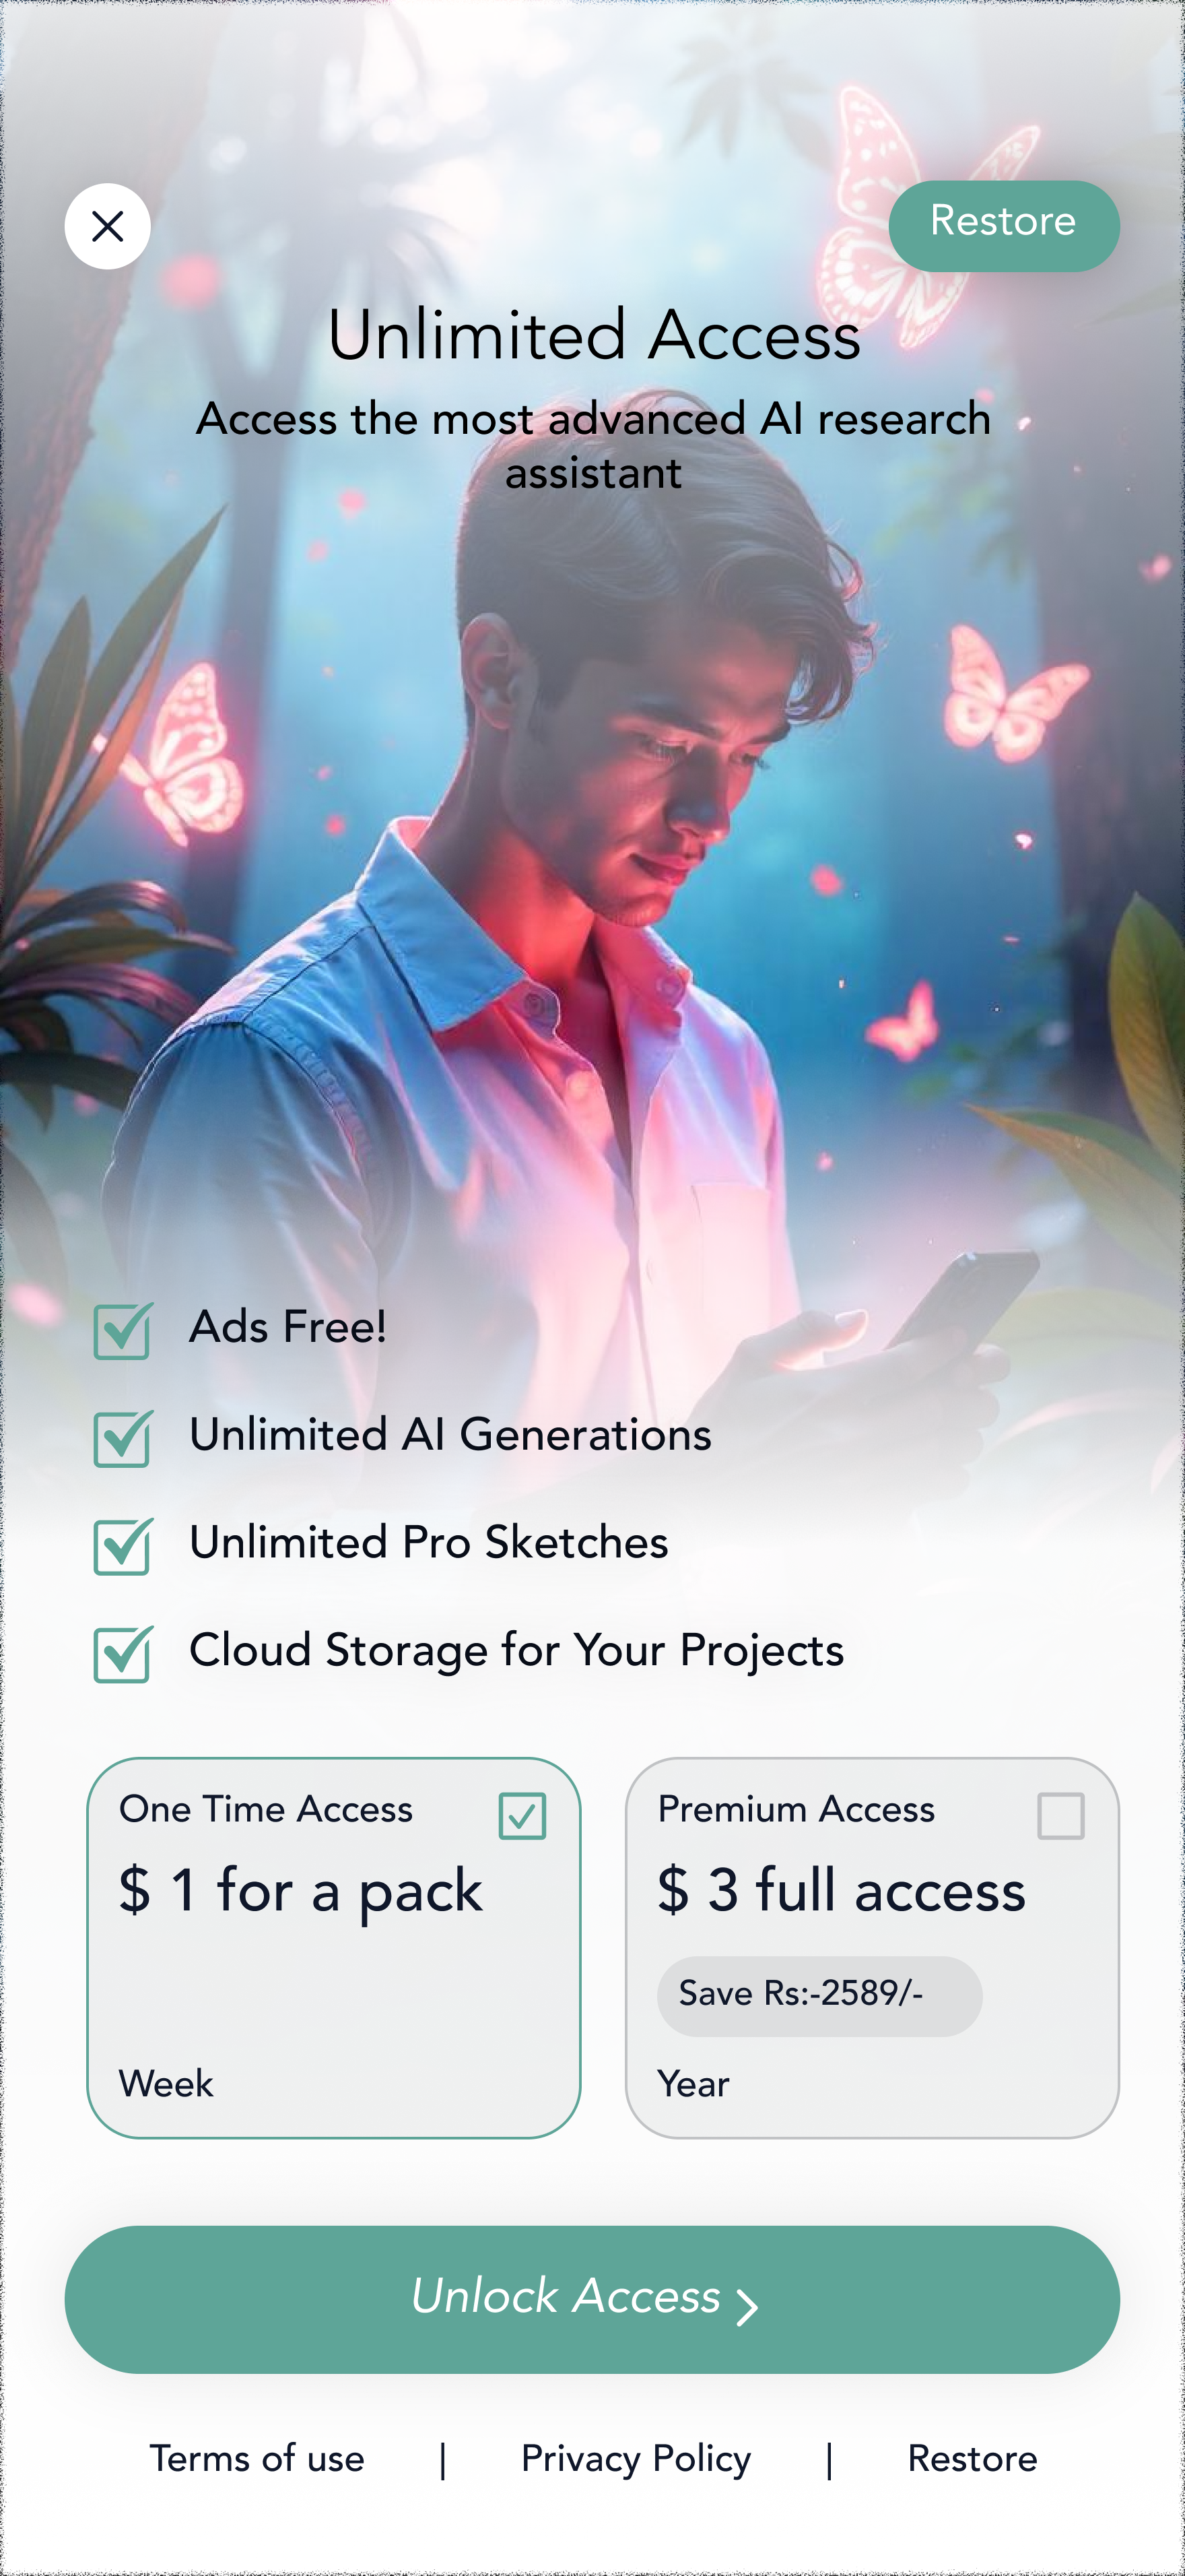The width and height of the screenshot is (1185, 2576).
Task: Click the Cloud Storage checkmark icon
Action: (123, 1654)
